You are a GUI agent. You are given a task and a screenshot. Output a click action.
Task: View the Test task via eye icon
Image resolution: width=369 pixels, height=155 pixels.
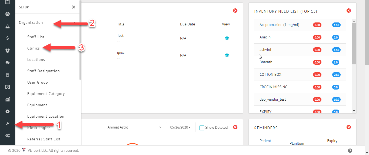(227, 38)
